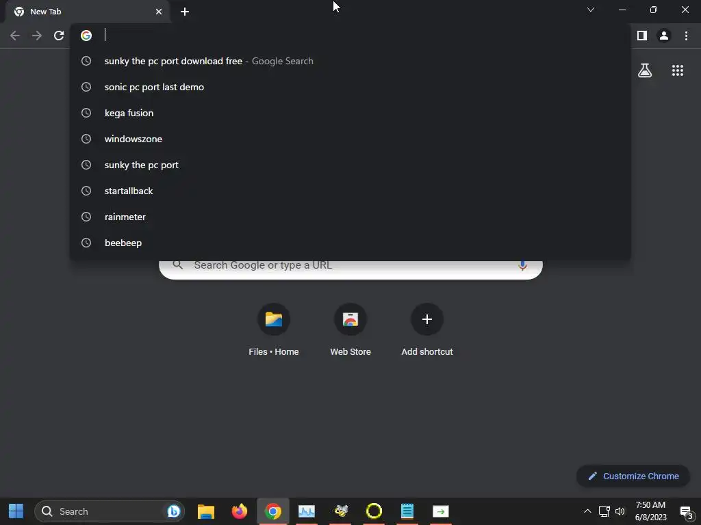Choose the 'kega fusion' suggestion
The height and width of the screenshot is (525, 701).
pos(350,113)
